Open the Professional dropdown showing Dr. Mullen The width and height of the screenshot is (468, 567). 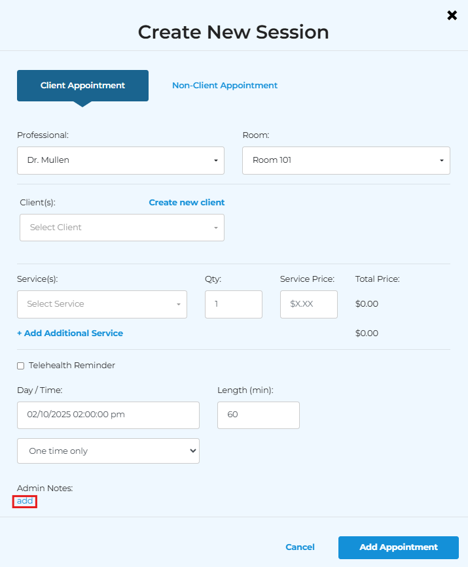pyautogui.click(x=120, y=160)
